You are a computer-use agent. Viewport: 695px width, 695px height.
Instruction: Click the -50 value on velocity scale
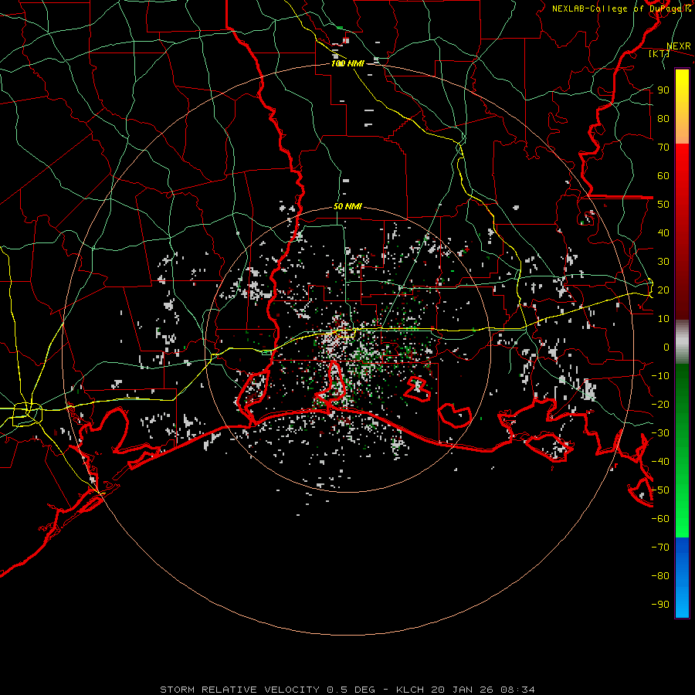[x=660, y=490]
